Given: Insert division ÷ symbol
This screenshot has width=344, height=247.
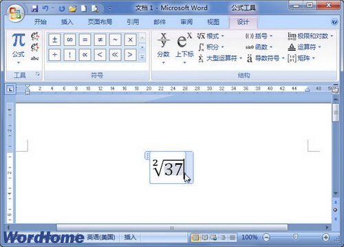Looking at the screenshot, I should click(x=54, y=55).
